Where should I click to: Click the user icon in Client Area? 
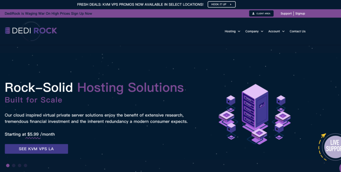click(x=253, y=14)
